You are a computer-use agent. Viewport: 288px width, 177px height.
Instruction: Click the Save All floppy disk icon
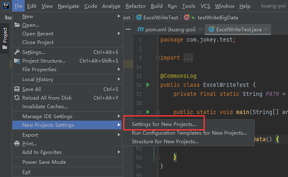[17, 89]
